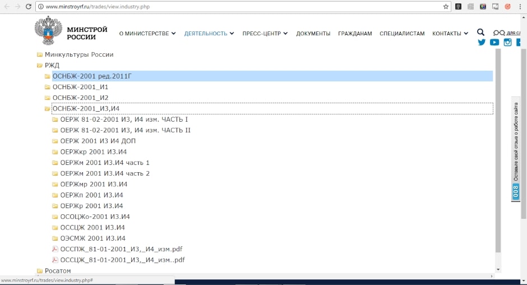Screen dimensions: 527x285
Task: Click the tree scrollbar down arrow
Action: pos(498,269)
